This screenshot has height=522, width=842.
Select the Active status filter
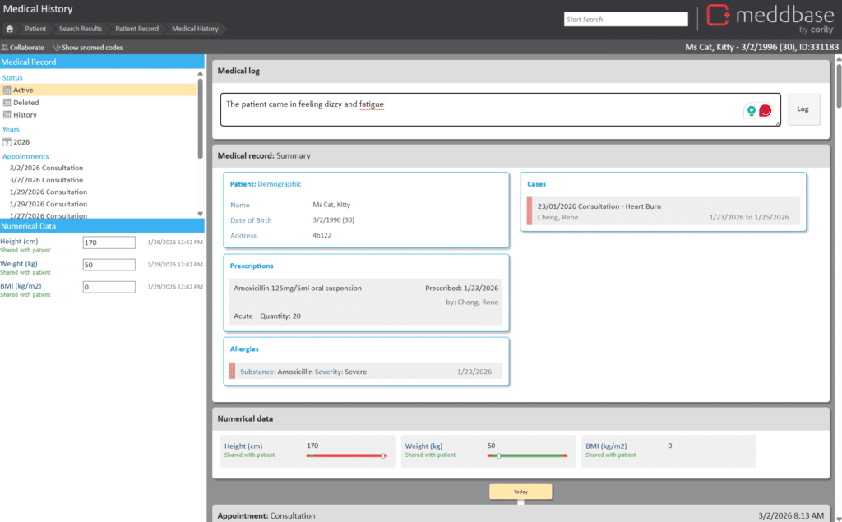99,90
